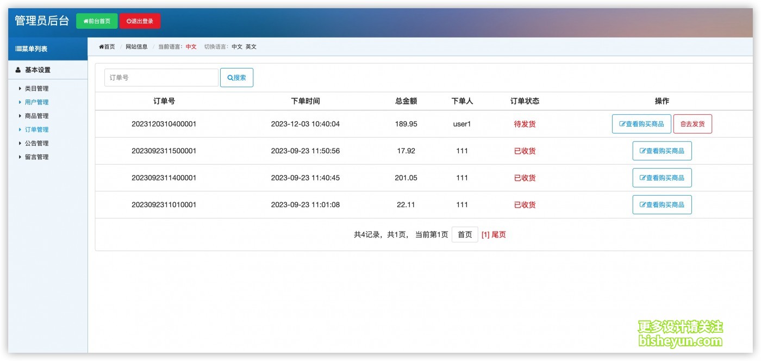This screenshot has width=761, height=361.
Task: Click the arrow beside 订单管理
Action: [x=20, y=129]
